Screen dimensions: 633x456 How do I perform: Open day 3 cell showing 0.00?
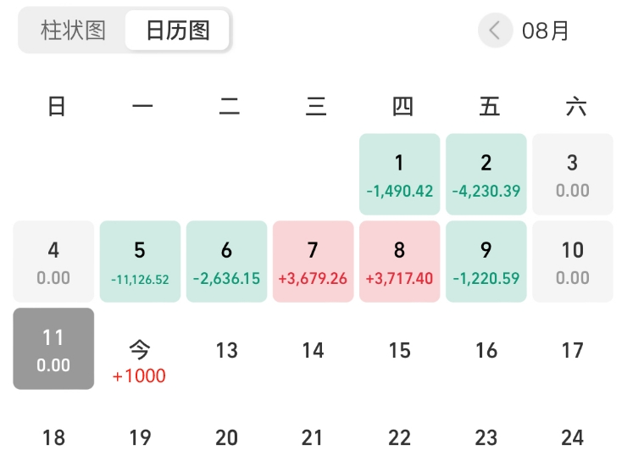pyautogui.click(x=573, y=174)
